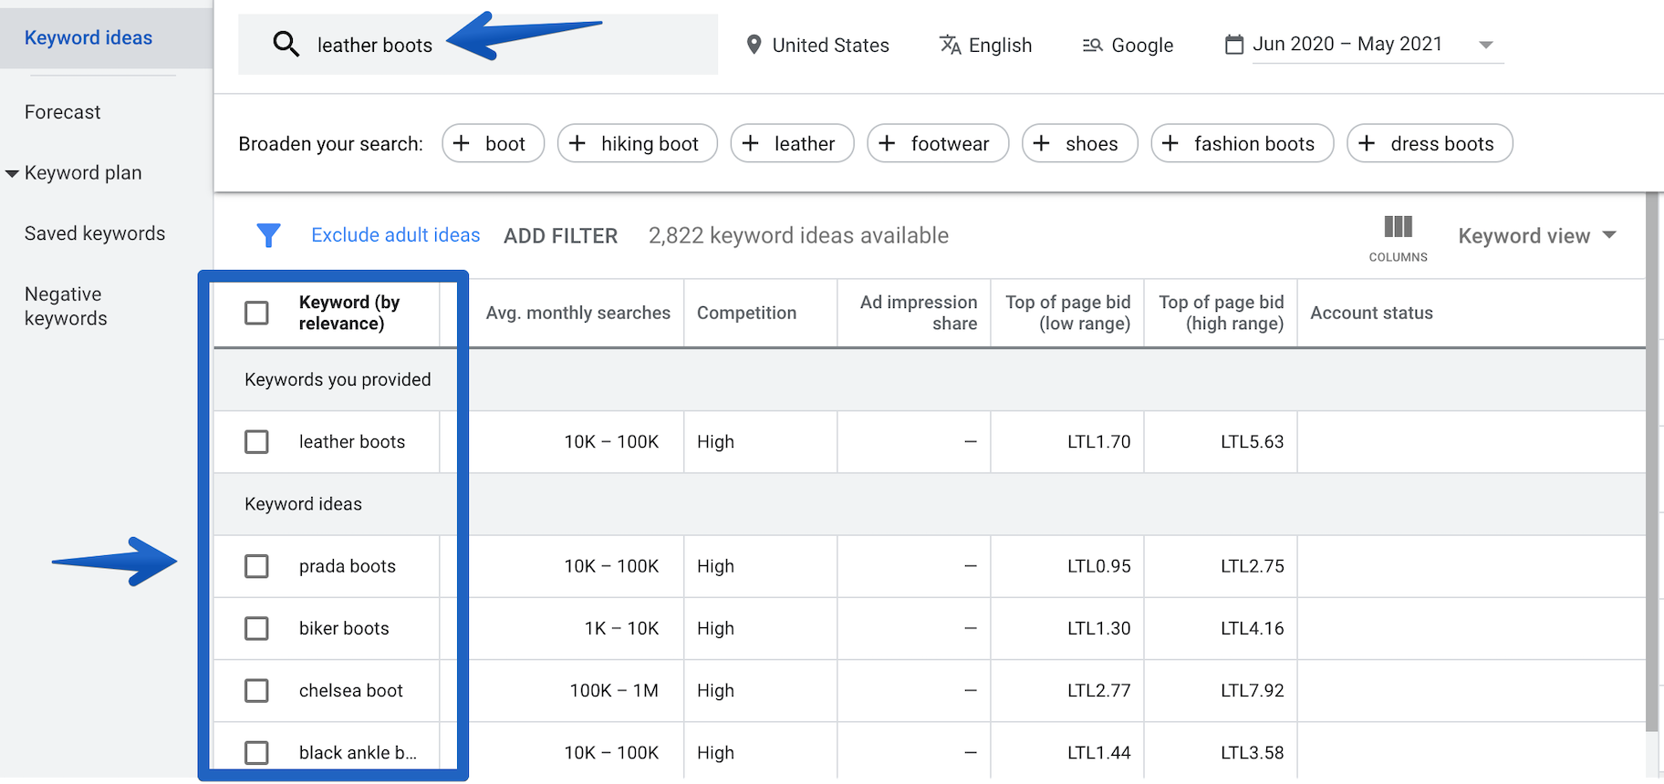Expand the date range dropdown arrow

point(1485,45)
